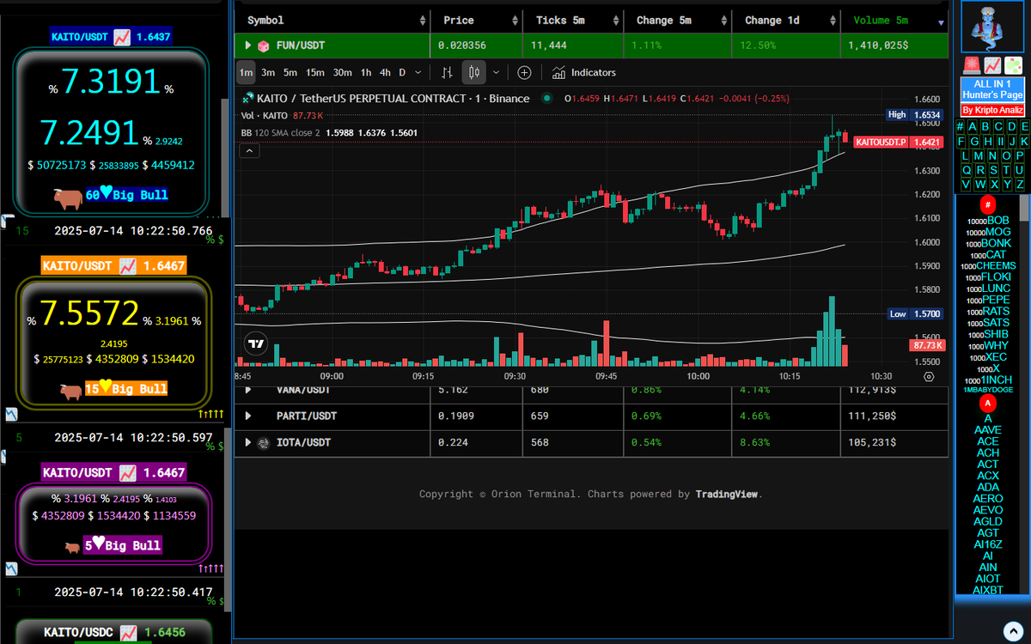Viewport: 1031px width, 644px height.
Task: Open candlestick chart style button
Action: (474, 73)
